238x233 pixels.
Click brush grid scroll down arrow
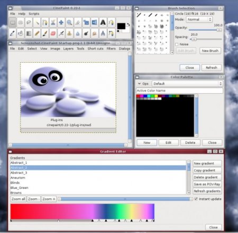[172, 52]
